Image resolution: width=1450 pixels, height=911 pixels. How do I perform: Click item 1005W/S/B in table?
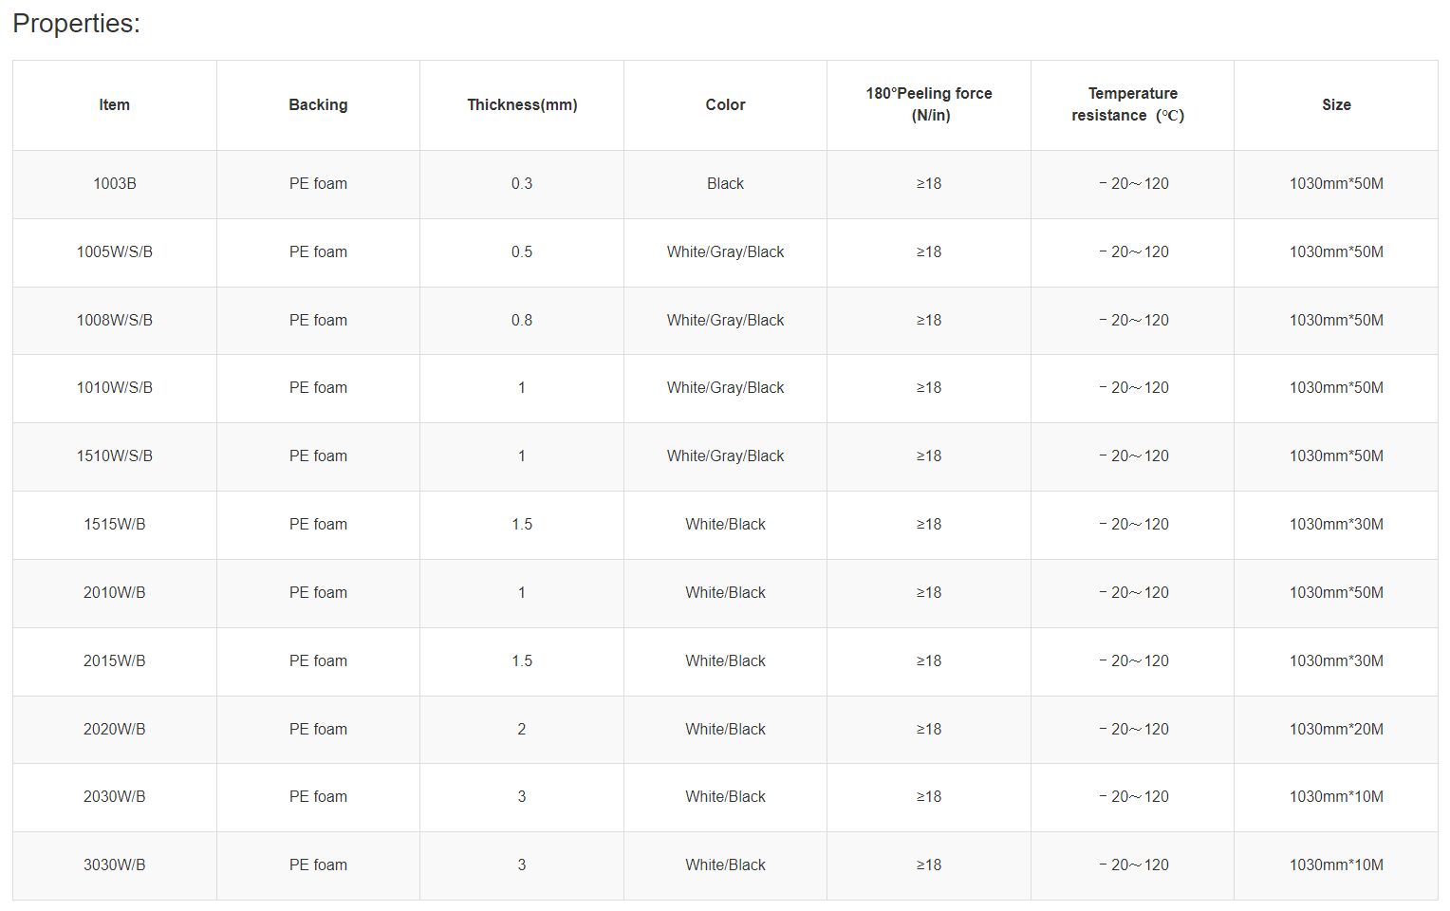point(114,251)
